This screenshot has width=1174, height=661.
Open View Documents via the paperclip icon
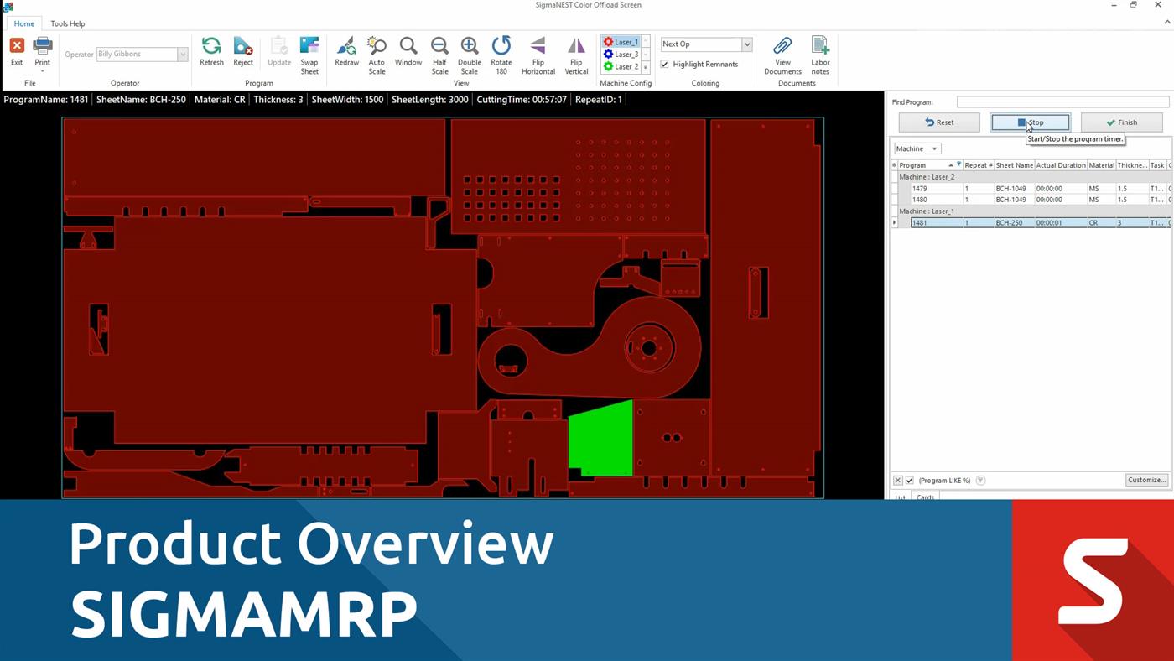click(782, 50)
